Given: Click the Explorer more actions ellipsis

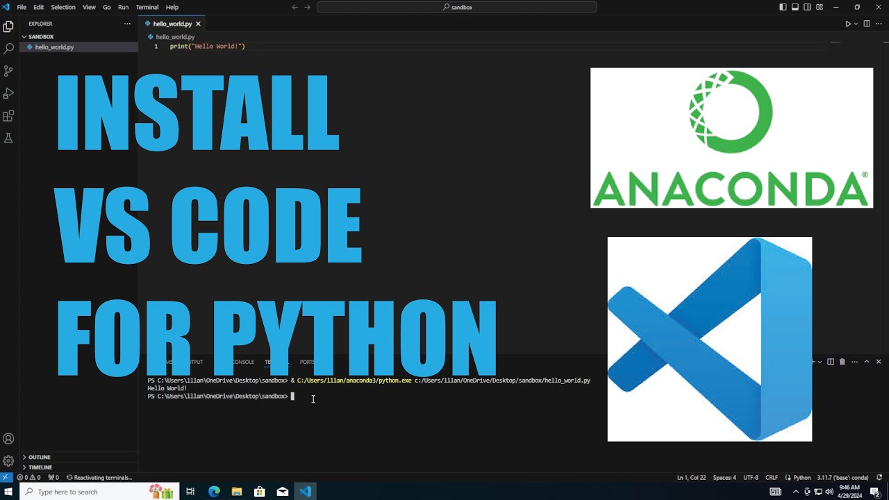Looking at the screenshot, I should click(x=127, y=24).
